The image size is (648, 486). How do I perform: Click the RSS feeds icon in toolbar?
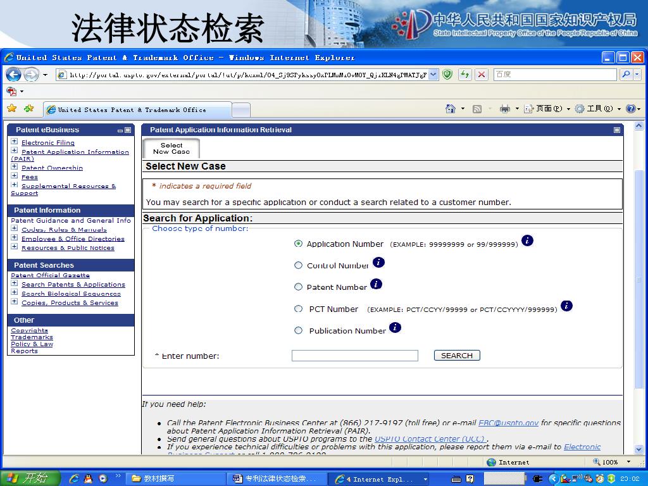[x=477, y=109]
